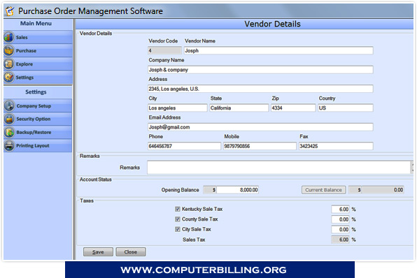
Task: Click the Explore icon in Main Menu
Action: 9,64
